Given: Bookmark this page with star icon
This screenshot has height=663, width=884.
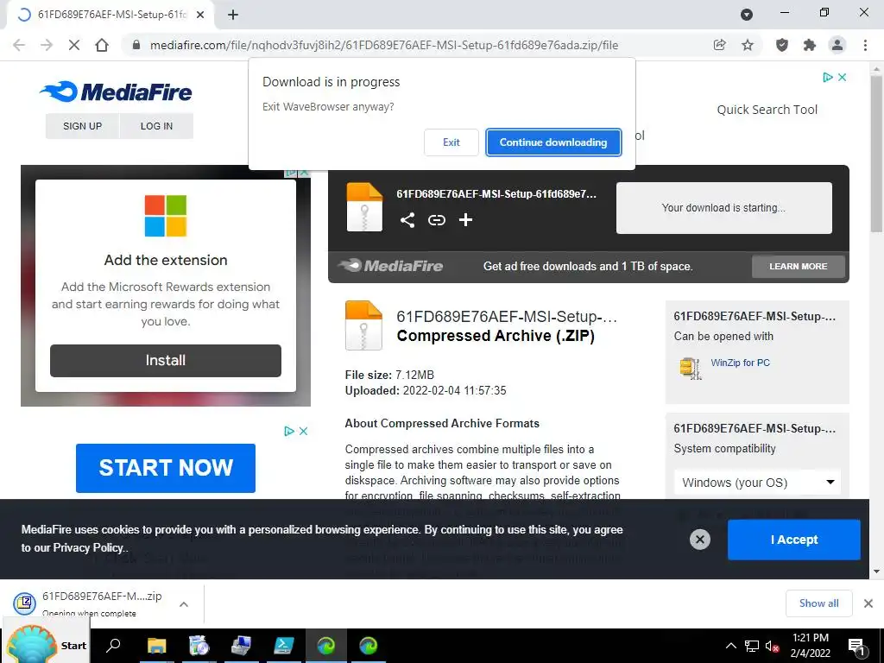Looking at the screenshot, I should click(x=748, y=45).
